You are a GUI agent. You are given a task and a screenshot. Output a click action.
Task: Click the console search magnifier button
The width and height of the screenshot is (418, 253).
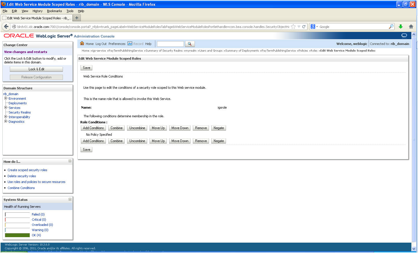click(190, 44)
